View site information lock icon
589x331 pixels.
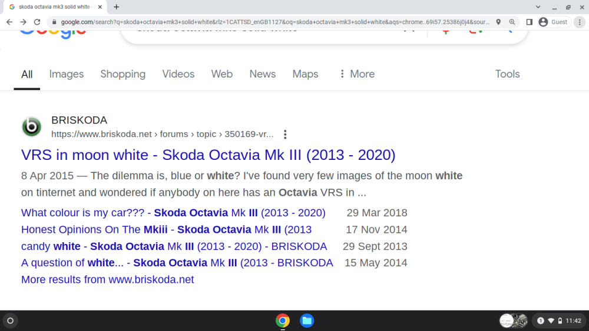pyautogui.click(x=54, y=22)
